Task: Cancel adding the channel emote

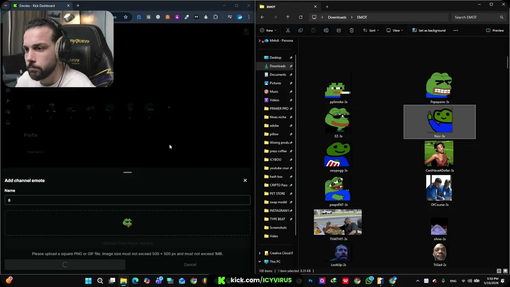Action: click(x=190, y=265)
